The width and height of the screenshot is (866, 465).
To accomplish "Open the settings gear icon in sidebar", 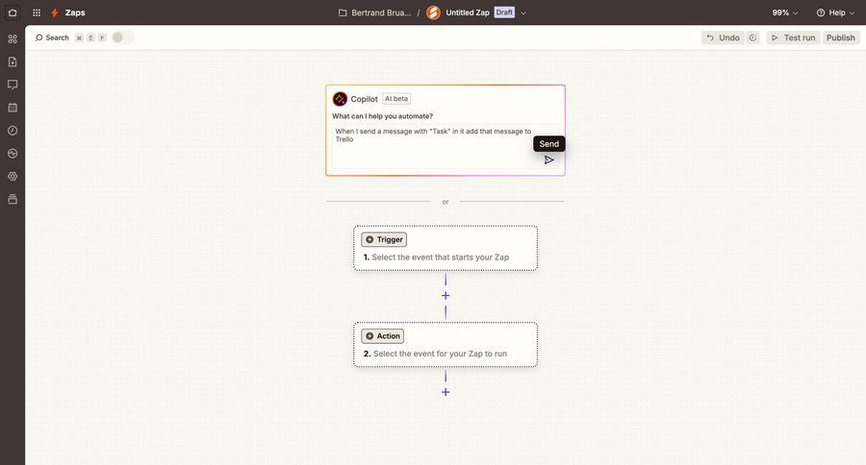I will 13,177.
